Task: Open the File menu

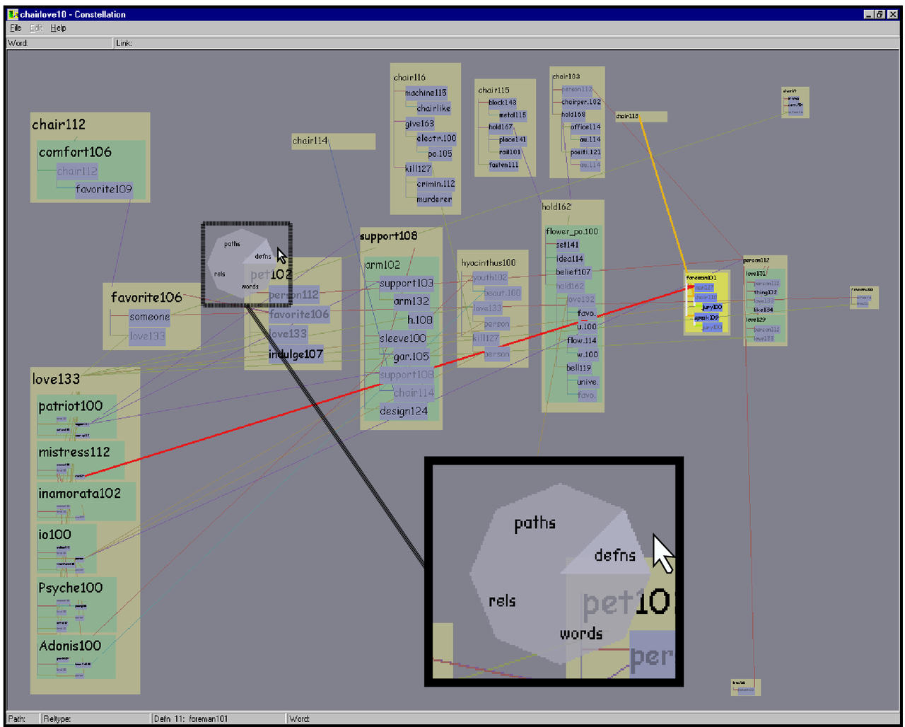Action: click(x=16, y=28)
